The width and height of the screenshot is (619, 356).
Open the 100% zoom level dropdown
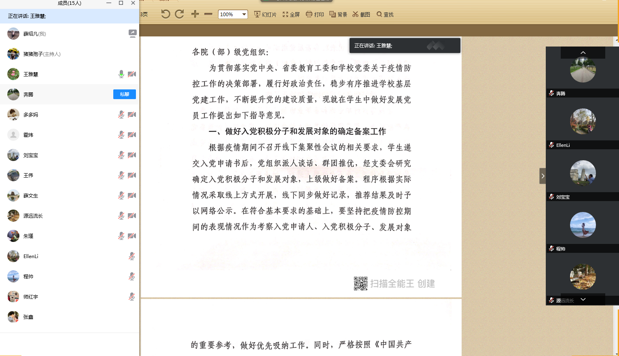pyautogui.click(x=244, y=15)
